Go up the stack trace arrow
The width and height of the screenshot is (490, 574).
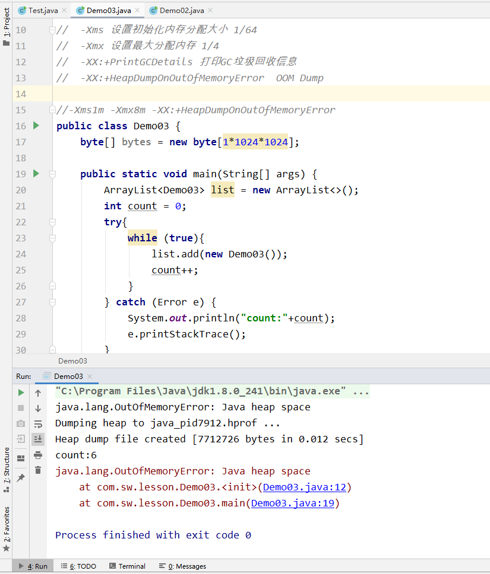[x=38, y=393]
